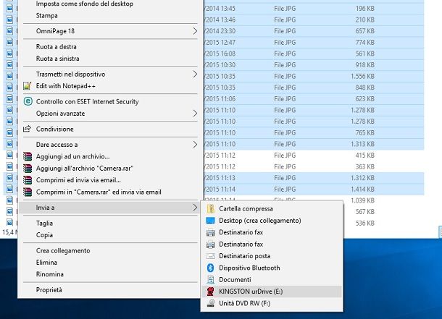Image resolution: width=442 pixels, height=319 pixels.
Task: Click Comprimi ed invia via email
Action: tap(78, 180)
